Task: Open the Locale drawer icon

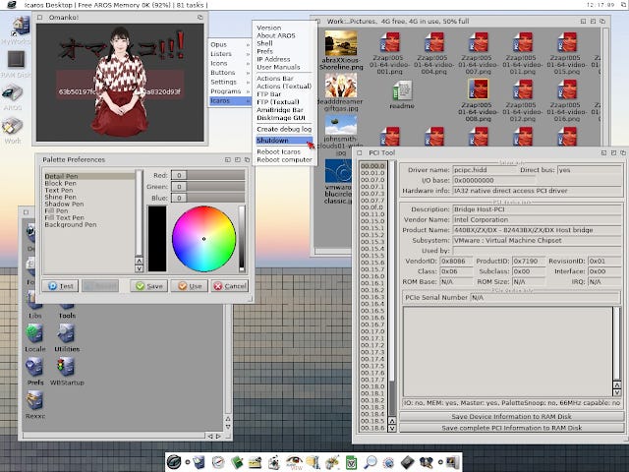Action: (x=34, y=332)
